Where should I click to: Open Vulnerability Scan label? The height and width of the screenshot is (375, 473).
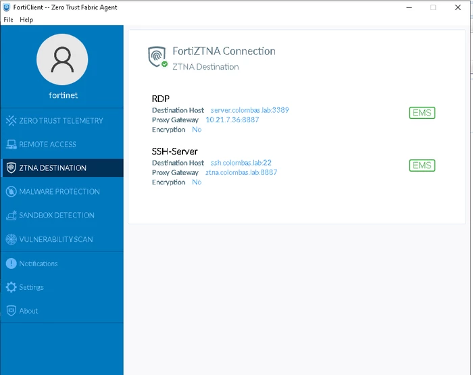point(56,239)
